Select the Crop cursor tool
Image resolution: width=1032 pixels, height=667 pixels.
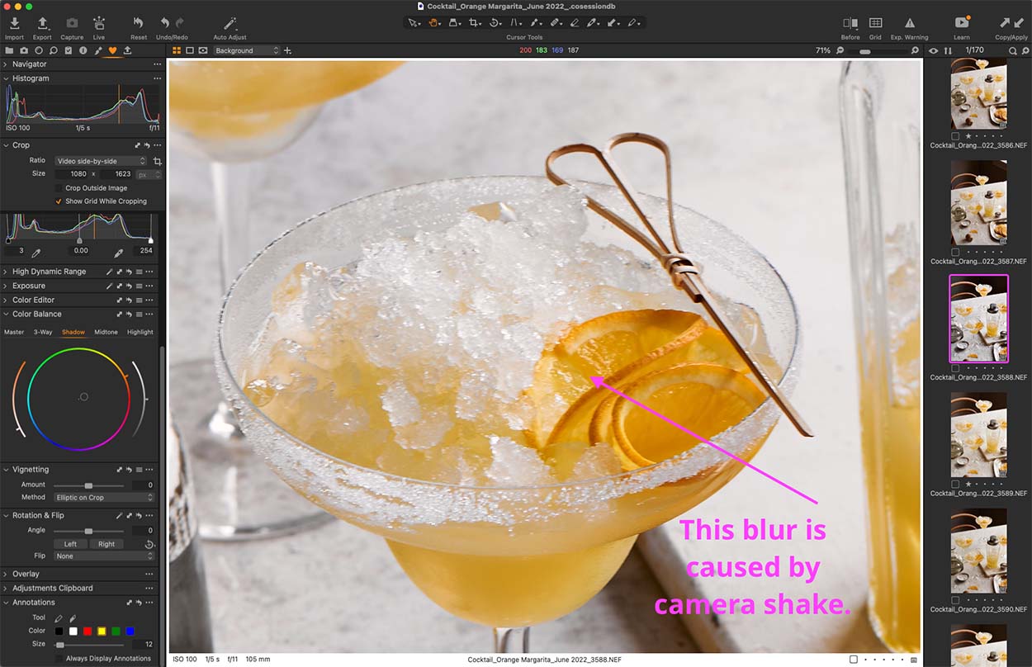pyautogui.click(x=475, y=23)
